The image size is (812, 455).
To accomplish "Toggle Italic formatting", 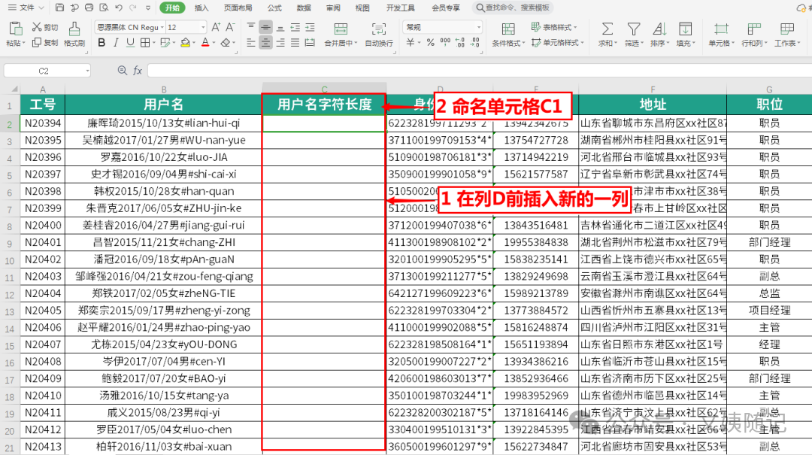I will pos(116,43).
